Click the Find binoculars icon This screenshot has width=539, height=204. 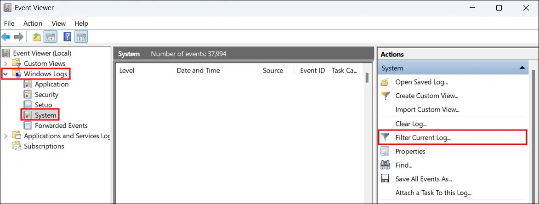click(386, 165)
